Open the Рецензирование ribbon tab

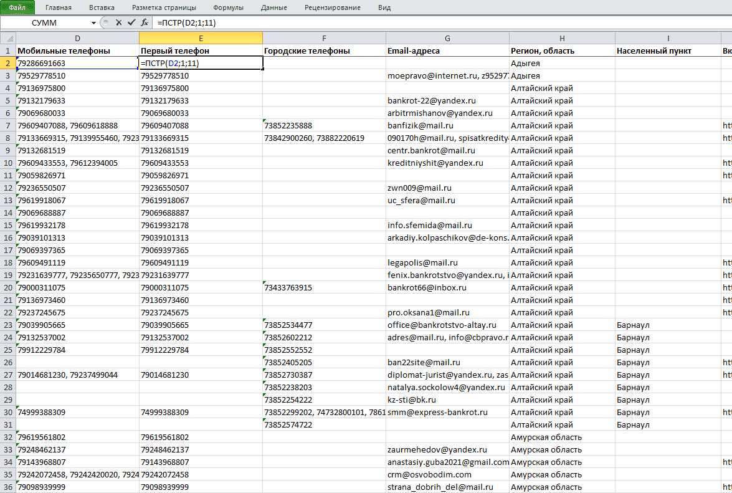pos(333,7)
